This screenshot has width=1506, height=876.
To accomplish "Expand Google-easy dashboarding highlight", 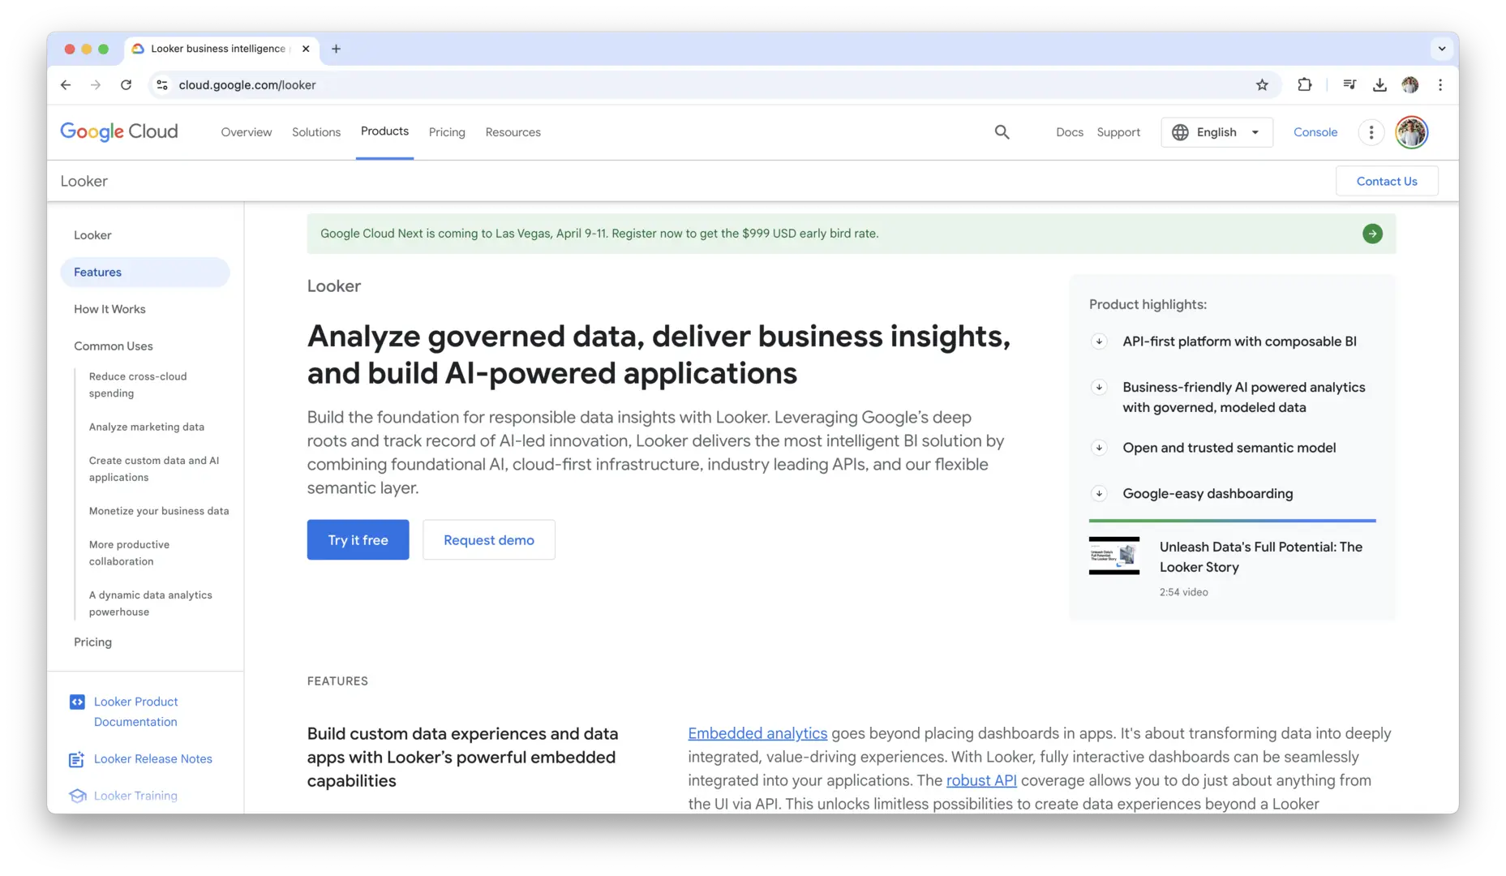I will (x=1099, y=494).
